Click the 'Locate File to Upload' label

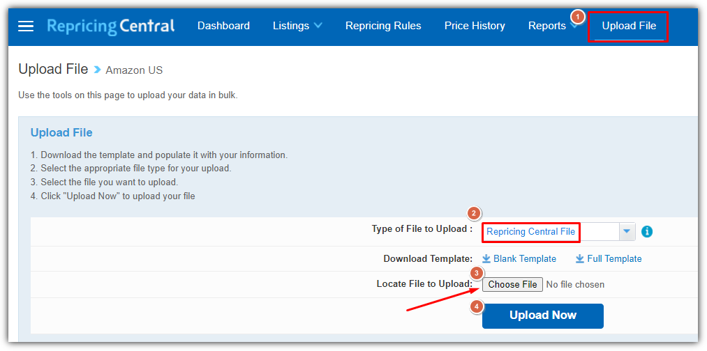pos(425,284)
